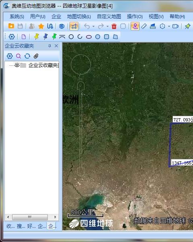The height and width of the screenshot is (242, 193).
Task: Select the ruler measure tool
Action: pos(144,26)
